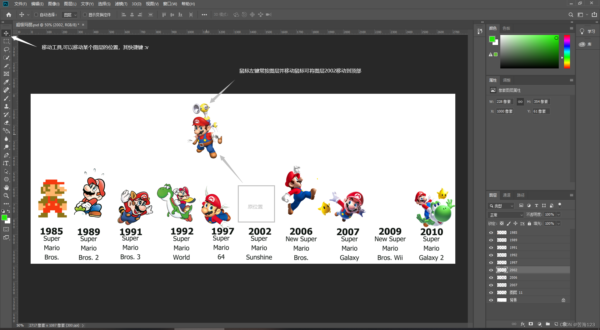
Task: Switch to the 调整 tab
Action: [x=507, y=80]
